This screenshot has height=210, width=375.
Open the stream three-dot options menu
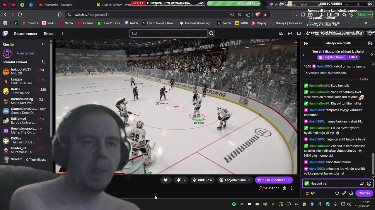point(292,188)
